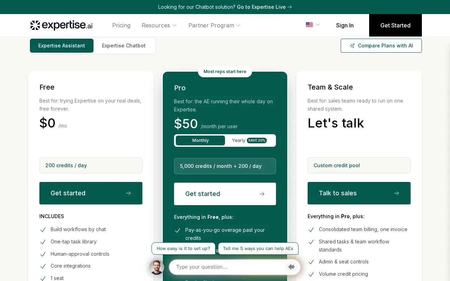Screen dimensions: 450x281
Task: Click the voice waveform icon in chat input
Action: pos(291,267)
